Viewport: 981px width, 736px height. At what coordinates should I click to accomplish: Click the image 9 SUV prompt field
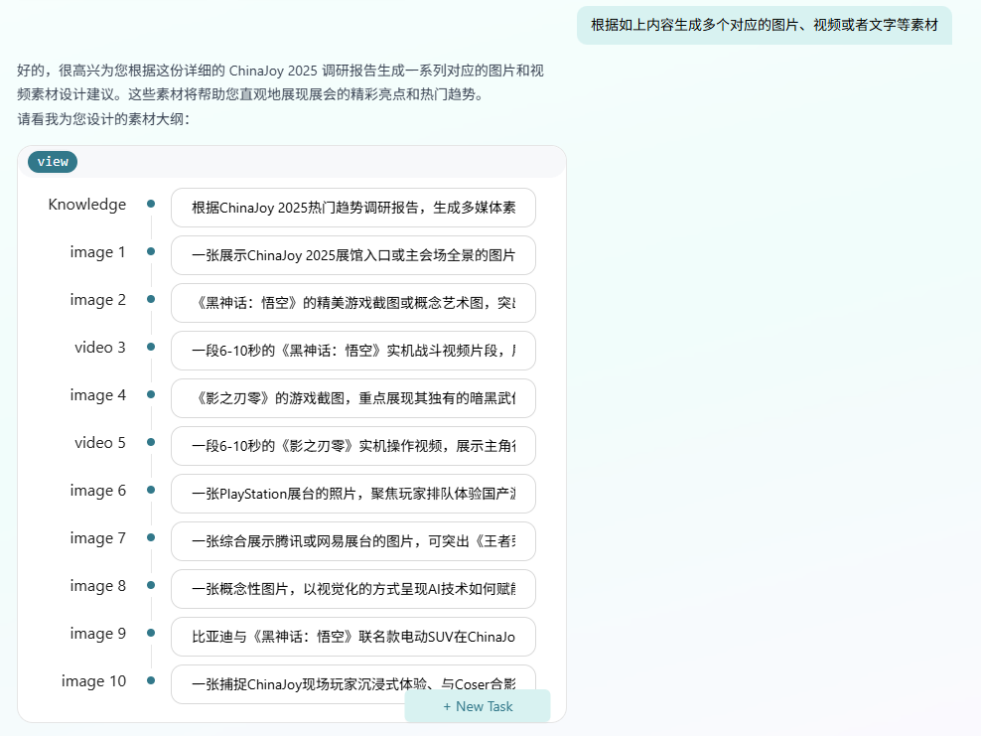click(353, 637)
